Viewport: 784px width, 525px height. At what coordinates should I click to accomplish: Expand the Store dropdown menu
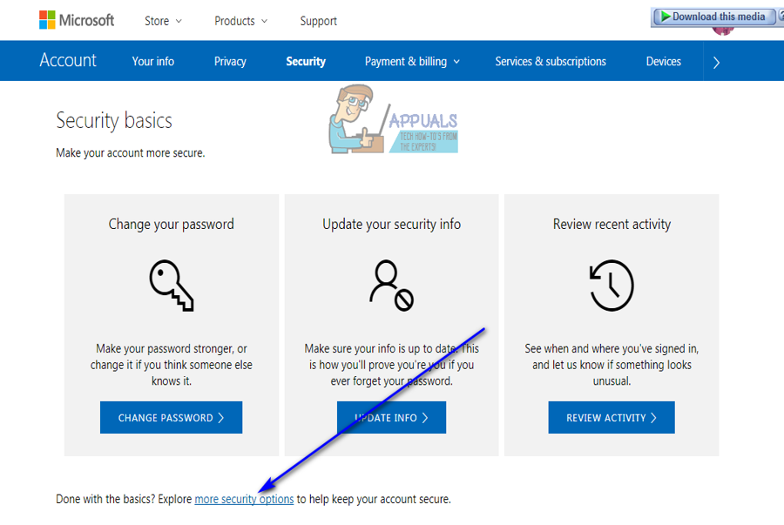163,21
